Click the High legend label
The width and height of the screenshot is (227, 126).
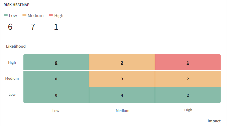[x=59, y=15]
